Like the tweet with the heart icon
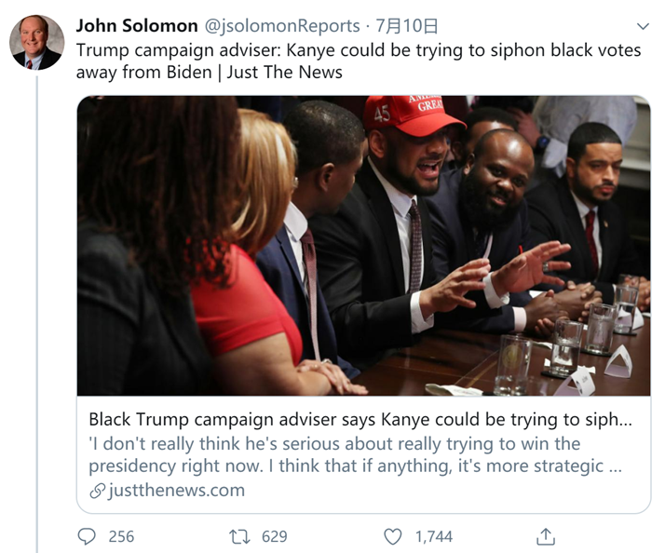The height and width of the screenshot is (553, 665). click(393, 537)
